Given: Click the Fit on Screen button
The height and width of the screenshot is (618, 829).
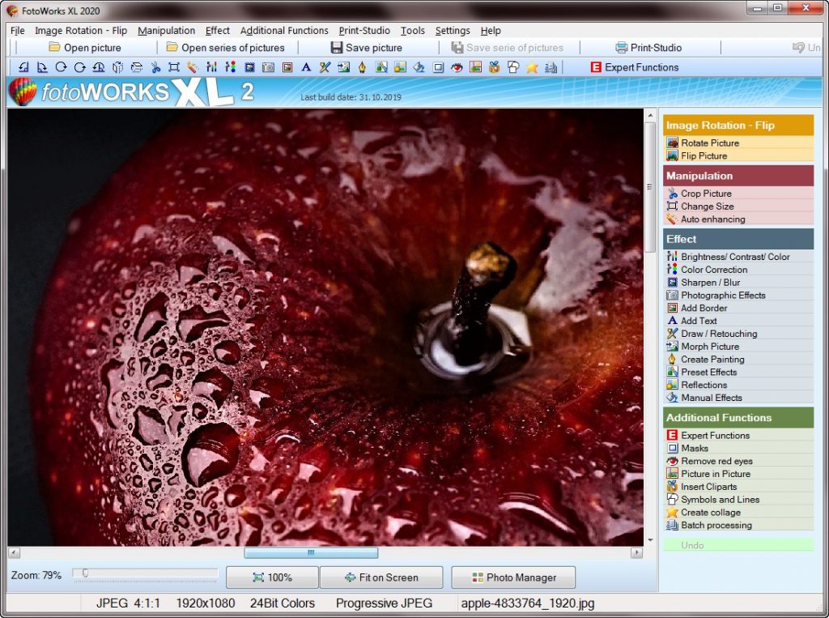Looking at the screenshot, I should point(381,578).
